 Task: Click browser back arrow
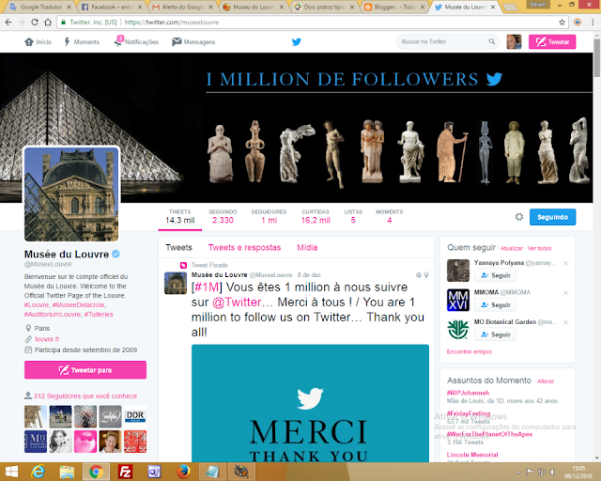click(x=8, y=23)
